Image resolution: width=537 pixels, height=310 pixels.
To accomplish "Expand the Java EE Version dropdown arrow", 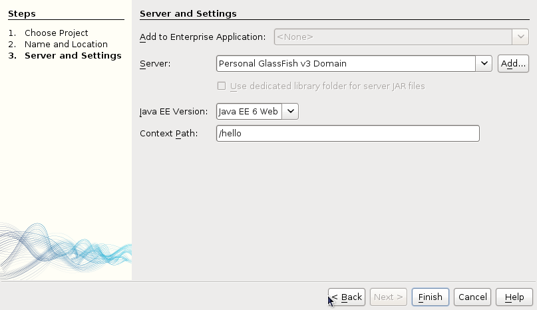I will pos(290,111).
